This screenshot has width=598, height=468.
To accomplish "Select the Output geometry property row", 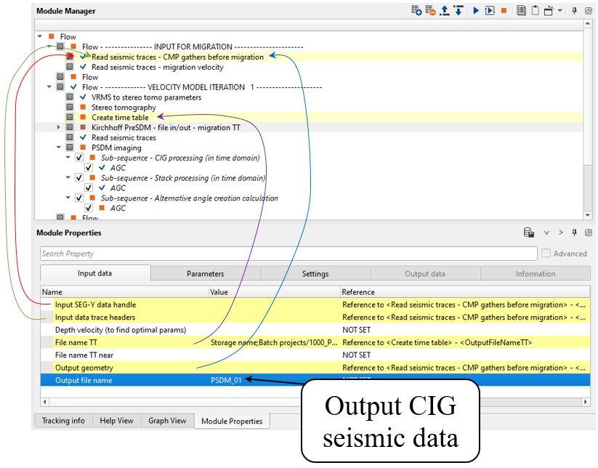I will point(84,368).
